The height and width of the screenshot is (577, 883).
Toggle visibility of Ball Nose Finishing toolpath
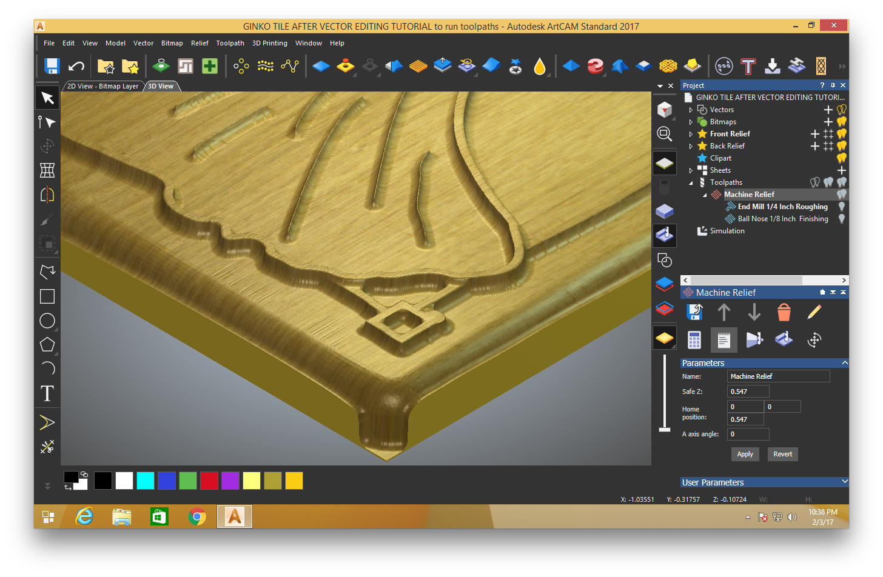tap(842, 219)
